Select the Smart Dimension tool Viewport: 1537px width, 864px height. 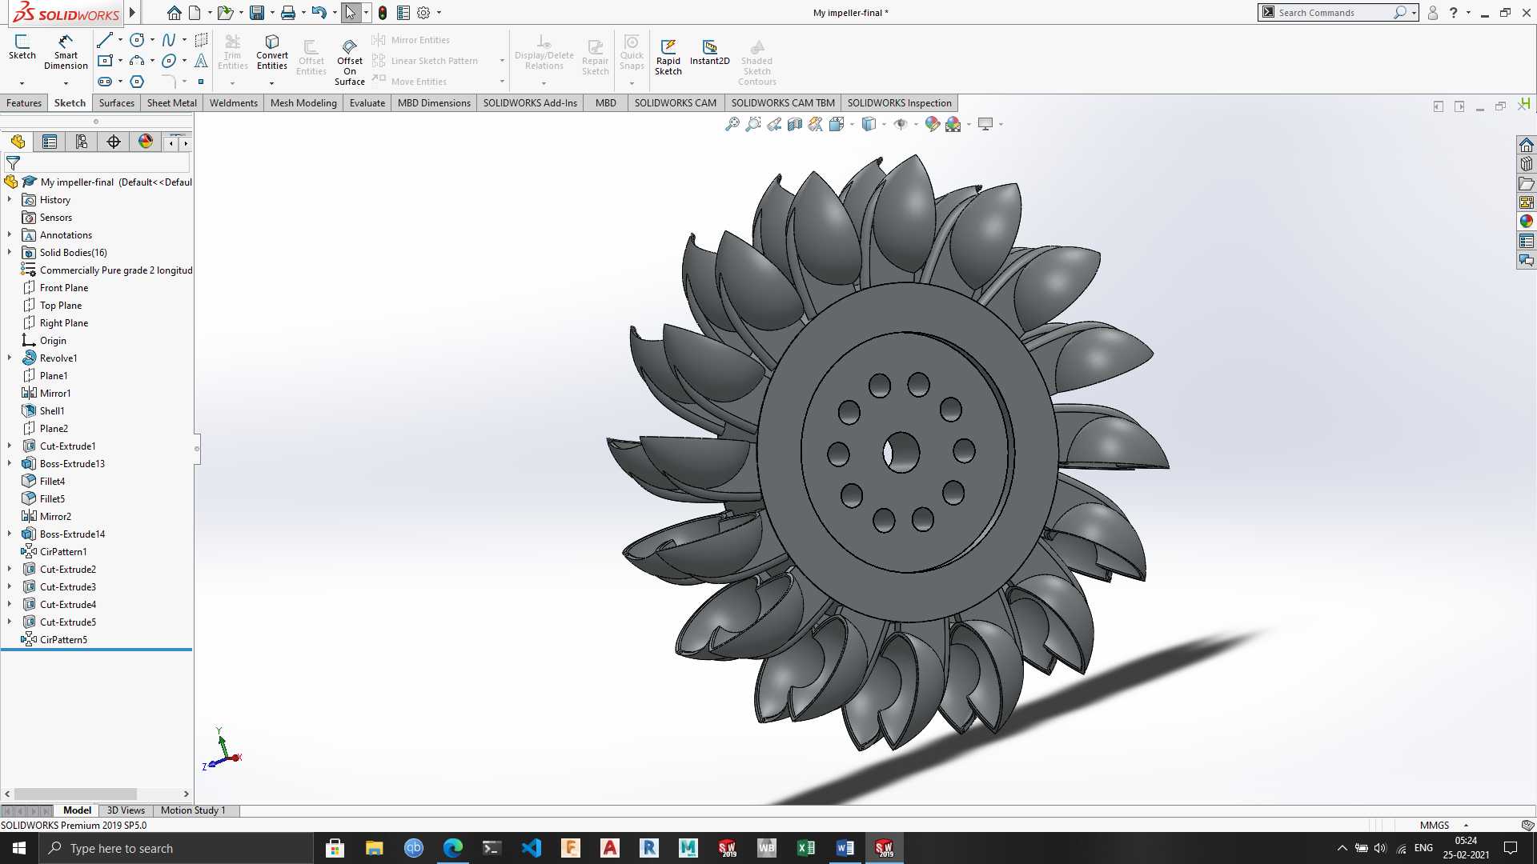pos(66,52)
